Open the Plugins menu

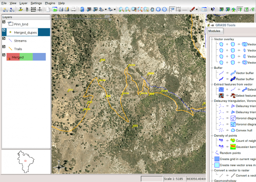[50, 3]
